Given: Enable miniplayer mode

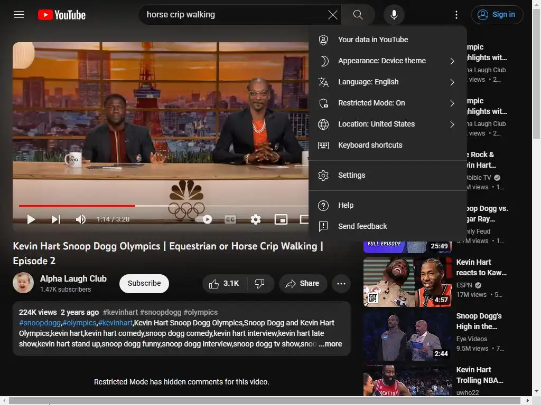Looking at the screenshot, I should coord(281,219).
